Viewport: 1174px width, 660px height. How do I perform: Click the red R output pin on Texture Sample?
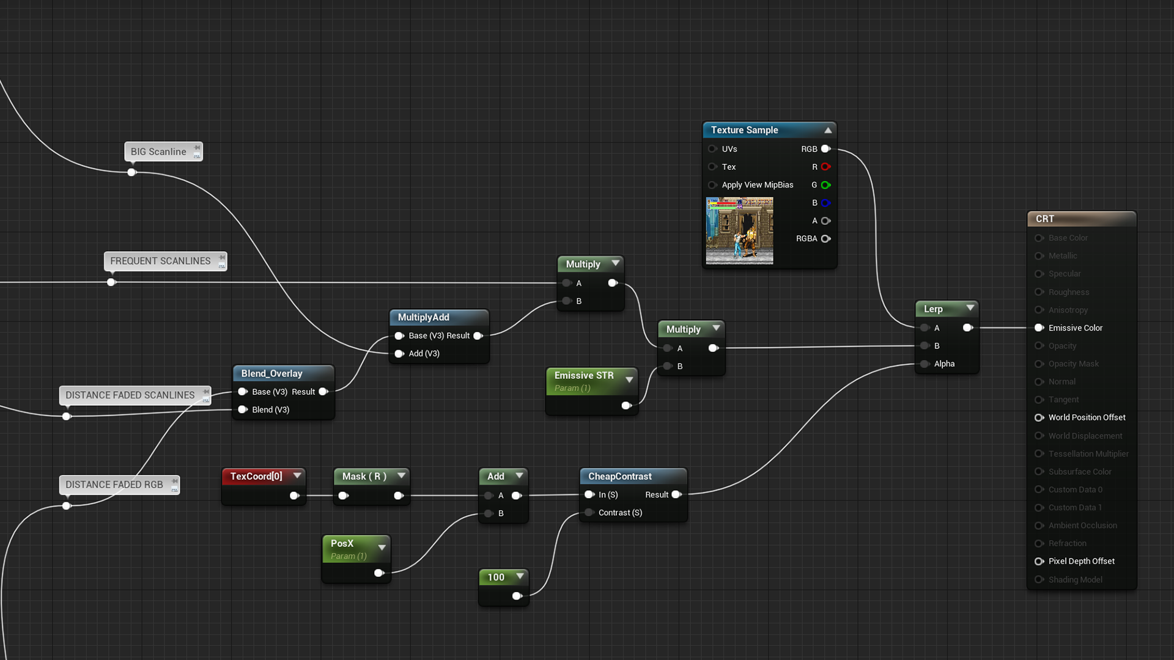tap(825, 167)
